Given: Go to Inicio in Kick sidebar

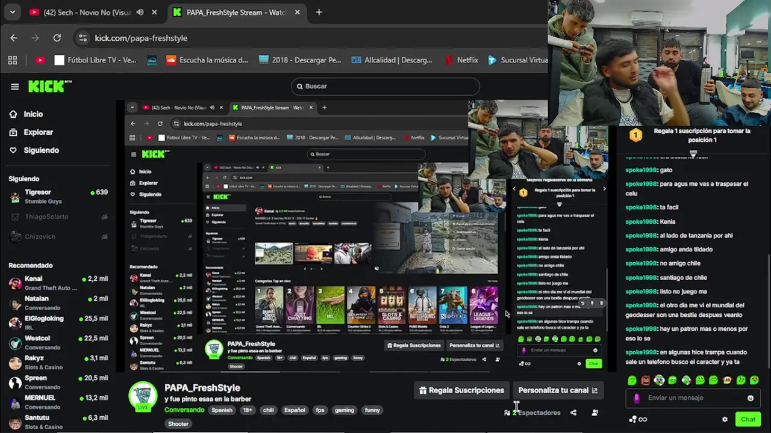Looking at the screenshot, I should tap(26, 114).
